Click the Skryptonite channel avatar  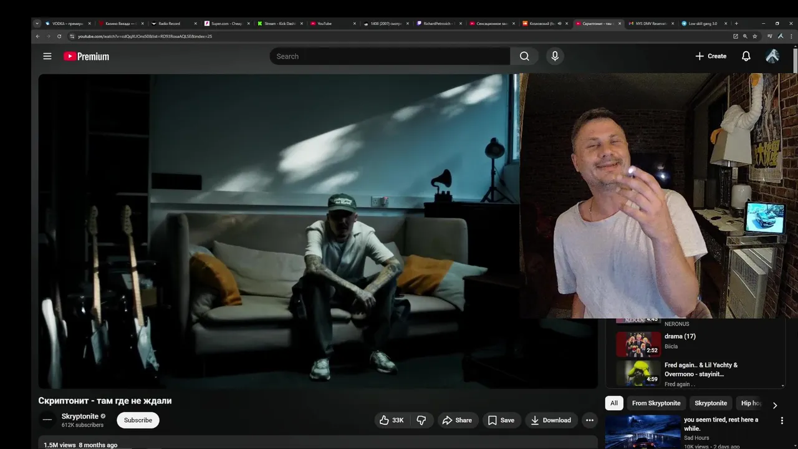[x=47, y=420]
